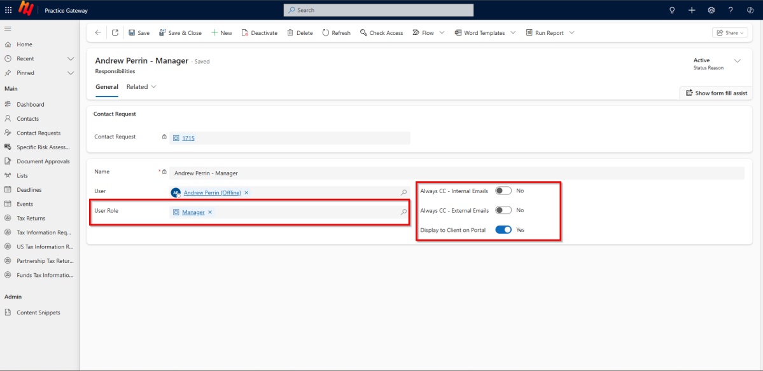The width and height of the screenshot is (763, 371).
Task: Expand the Run Report chevron
Action: click(571, 32)
